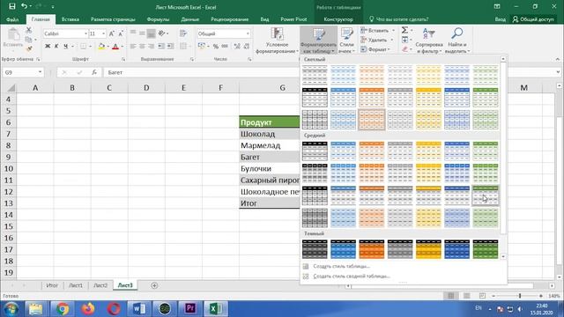Choose the dark orange table style
This screenshot has height=317, width=564.
(x=372, y=249)
